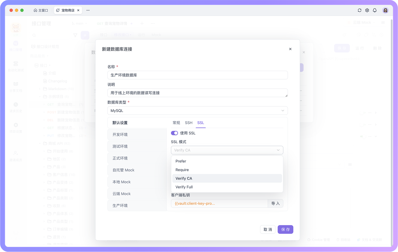Image resolution: width=398 pixels, height=252 pixels.
Task: Collapse the SSL 模式 Verify CA dropdown
Action: [x=227, y=150]
